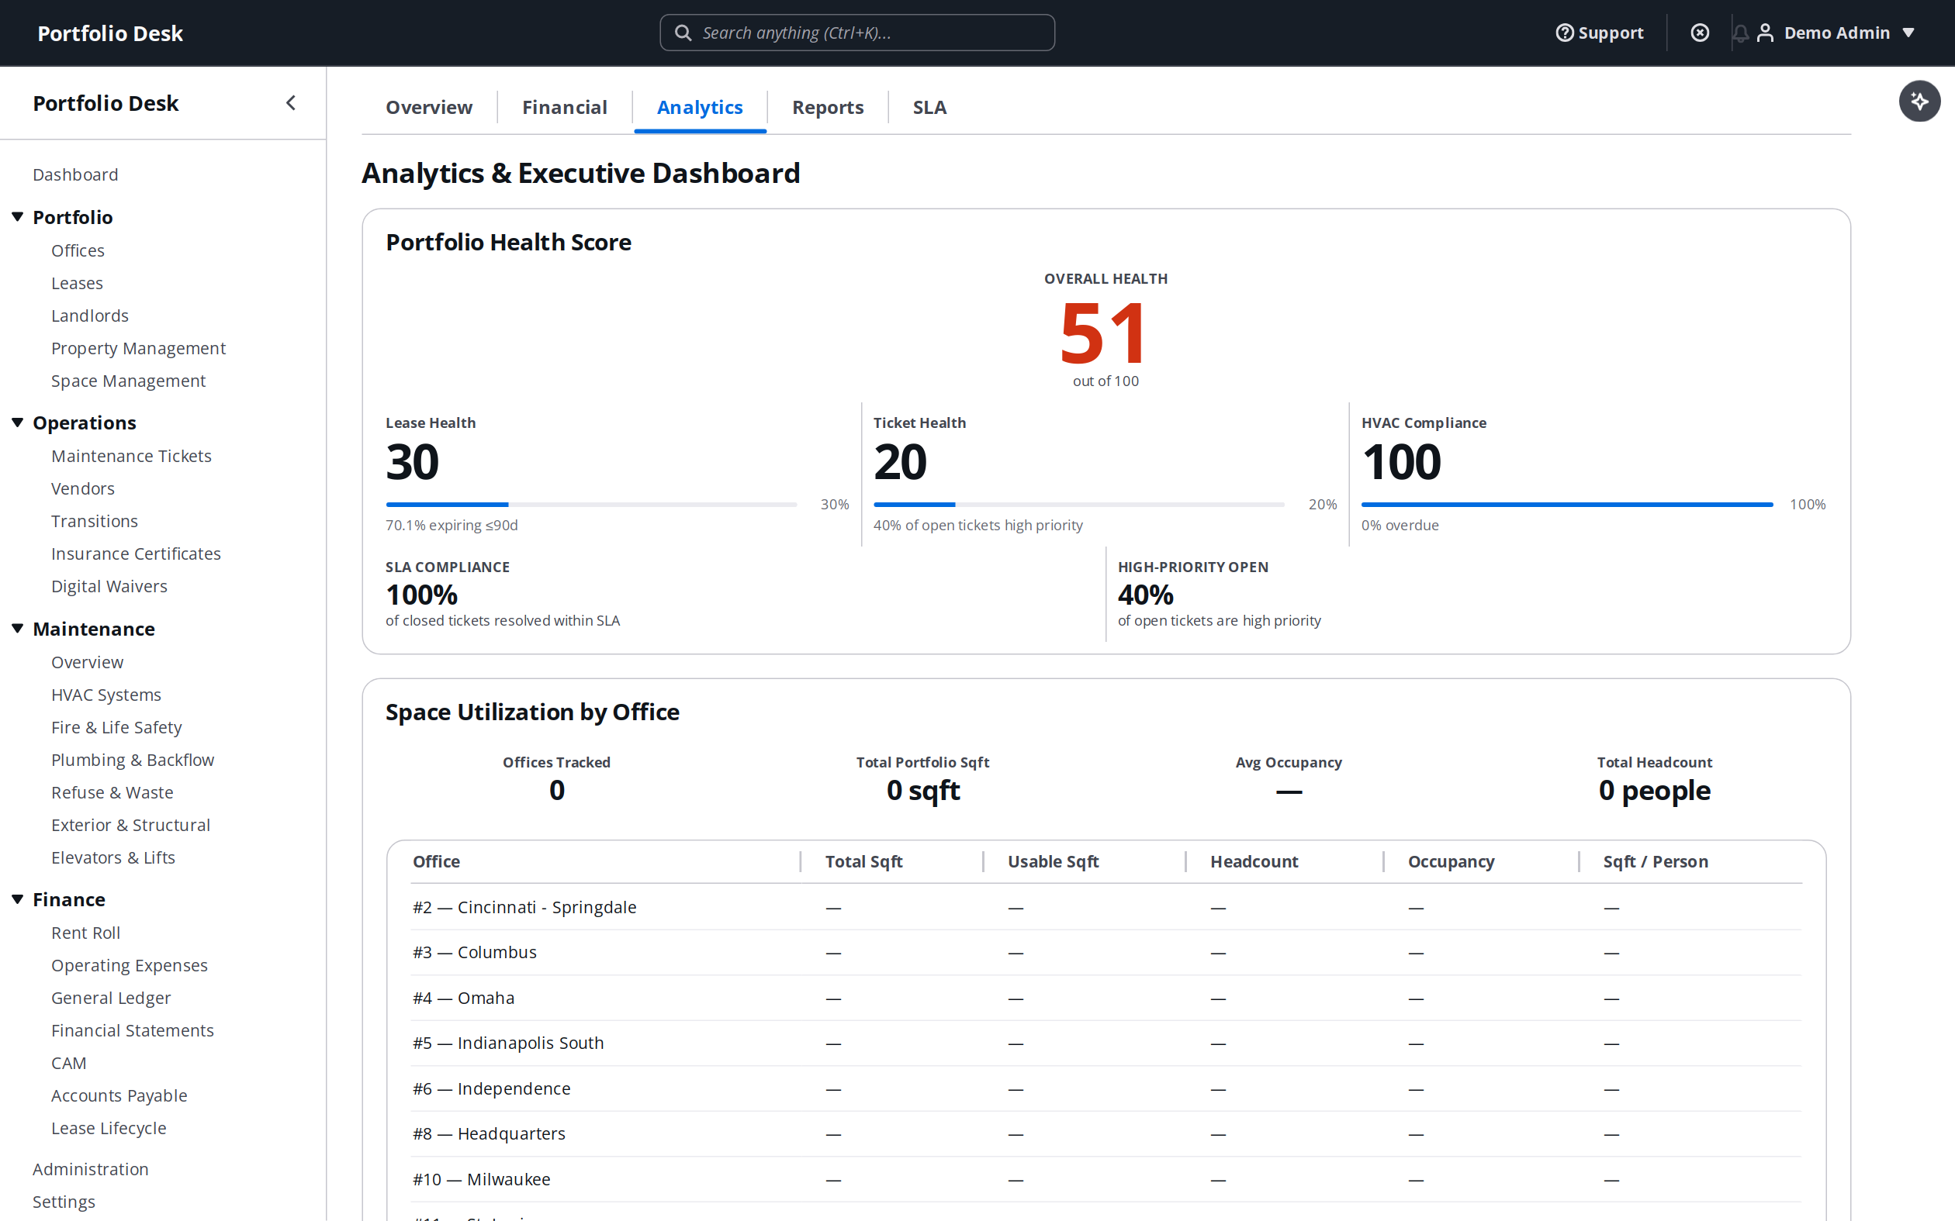The width and height of the screenshot is (1955, 1221).
Task: Click the Portfolio Desk header logo
Action: [110, 33]
